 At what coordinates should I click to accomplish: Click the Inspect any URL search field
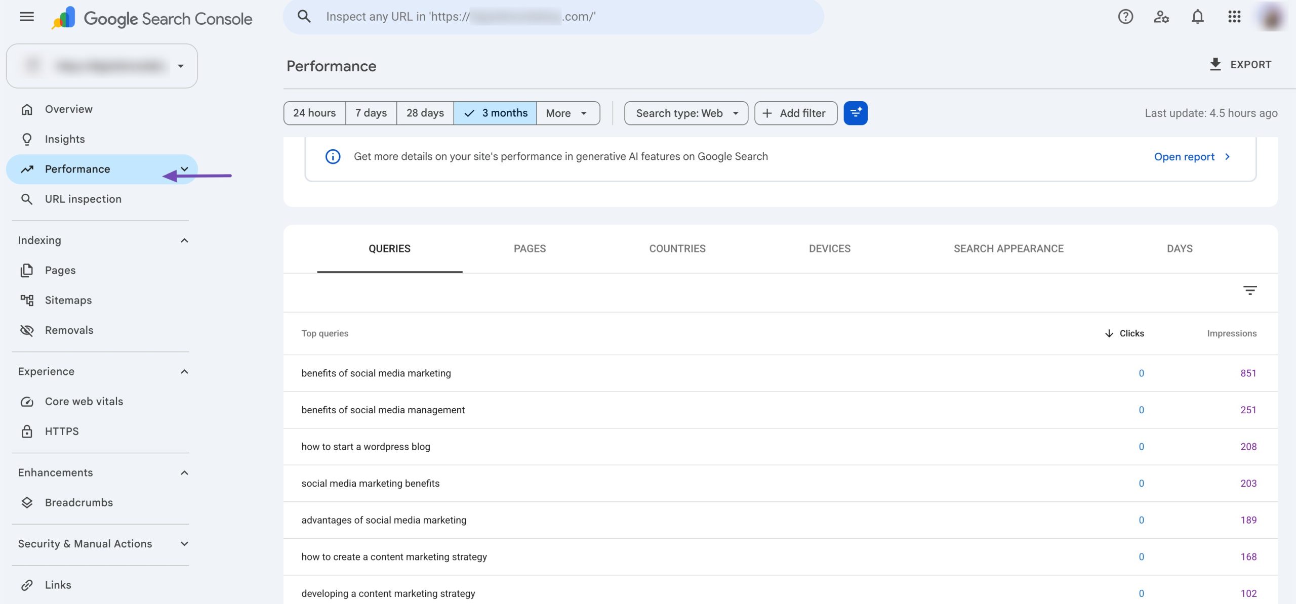point(553,17)
